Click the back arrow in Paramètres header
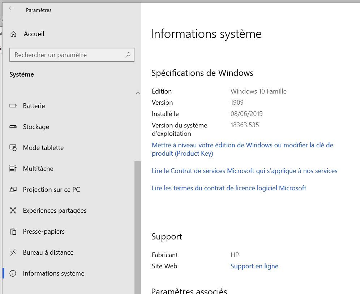Screen dimensions: 360x294 tap(11, 8)
